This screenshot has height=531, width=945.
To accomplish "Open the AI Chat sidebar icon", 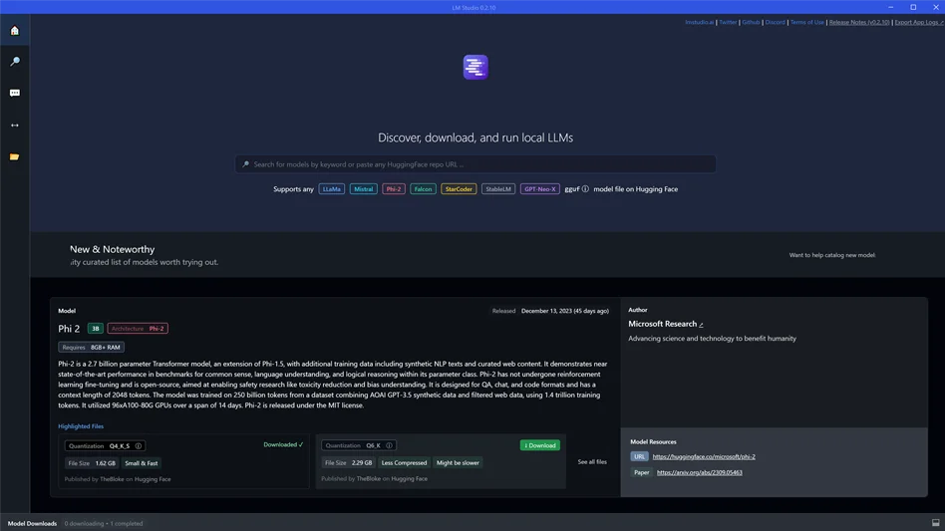I will coord(15,93).
